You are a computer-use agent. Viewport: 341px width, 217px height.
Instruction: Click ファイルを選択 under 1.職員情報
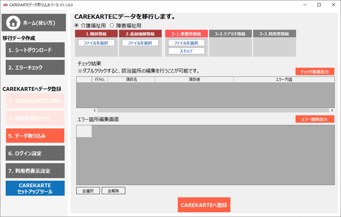click(96, 43)
